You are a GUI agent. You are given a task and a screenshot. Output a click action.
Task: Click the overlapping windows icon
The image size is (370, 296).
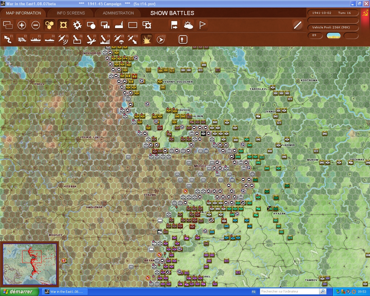[x=8, y=25]
